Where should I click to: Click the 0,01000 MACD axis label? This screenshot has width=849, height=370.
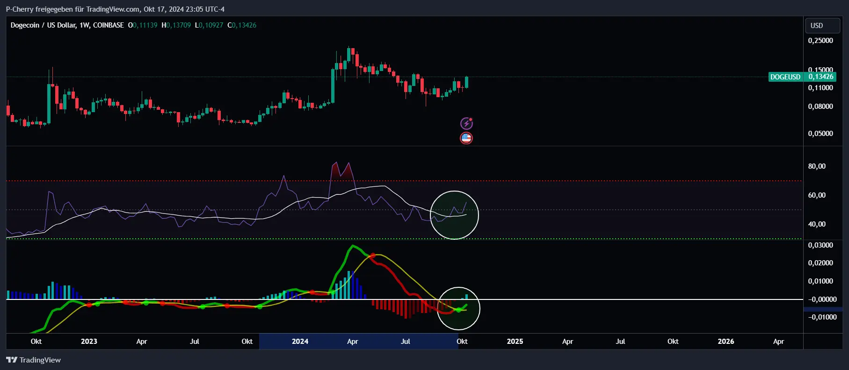[x=820, y=281]
